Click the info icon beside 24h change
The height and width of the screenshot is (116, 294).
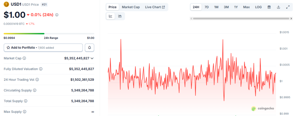point(57,15)
